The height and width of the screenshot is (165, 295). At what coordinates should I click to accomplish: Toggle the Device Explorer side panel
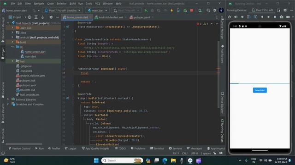point(222,103)
